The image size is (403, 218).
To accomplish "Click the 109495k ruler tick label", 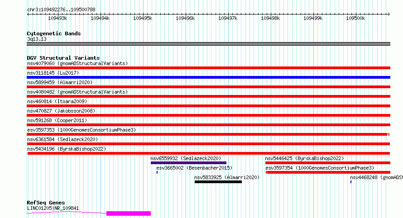I will tap(143, 18).
